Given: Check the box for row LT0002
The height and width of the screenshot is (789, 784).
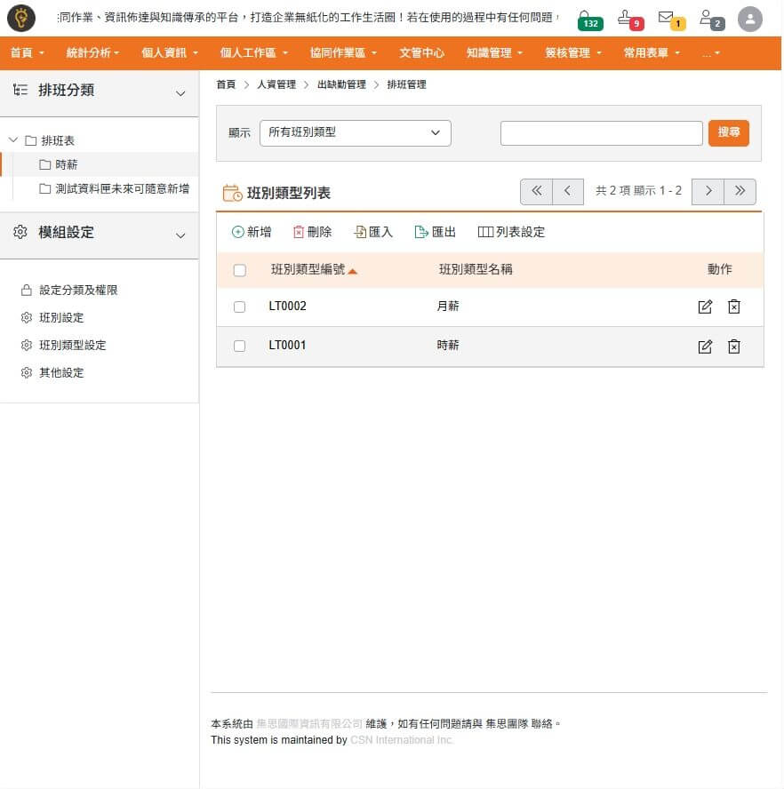Looking at the screenshot, I should [x=239, y=307].
